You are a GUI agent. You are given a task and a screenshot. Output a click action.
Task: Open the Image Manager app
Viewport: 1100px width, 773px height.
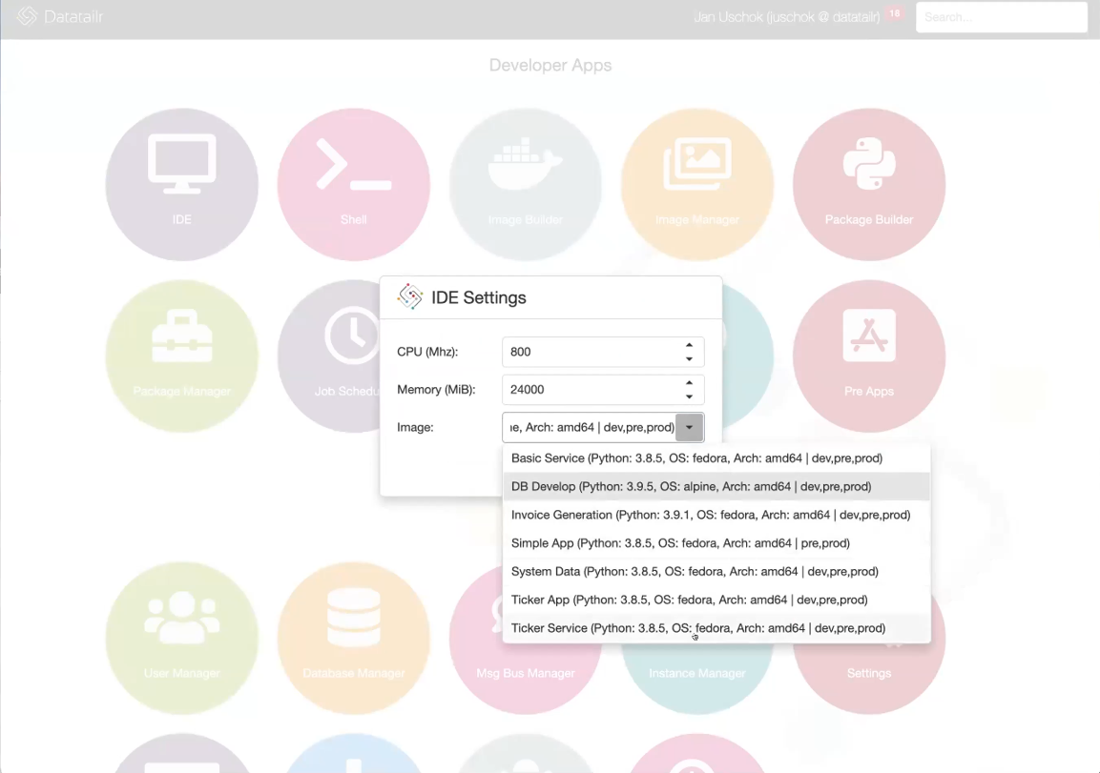[x=697, y=184]
